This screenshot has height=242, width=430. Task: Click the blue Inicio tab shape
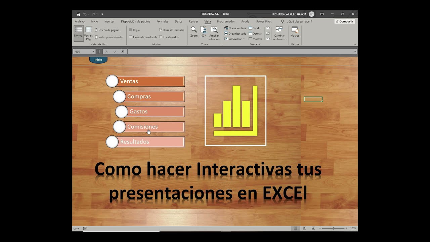pyautogui.click(x=98, y=60)
